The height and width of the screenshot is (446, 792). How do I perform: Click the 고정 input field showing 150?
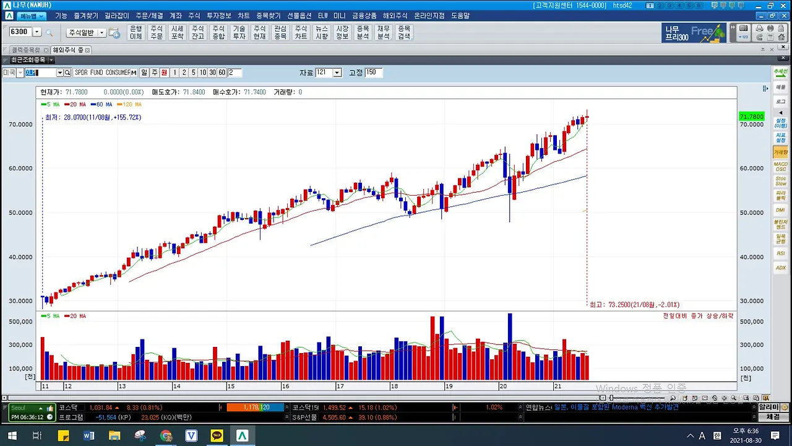(374, 72)
